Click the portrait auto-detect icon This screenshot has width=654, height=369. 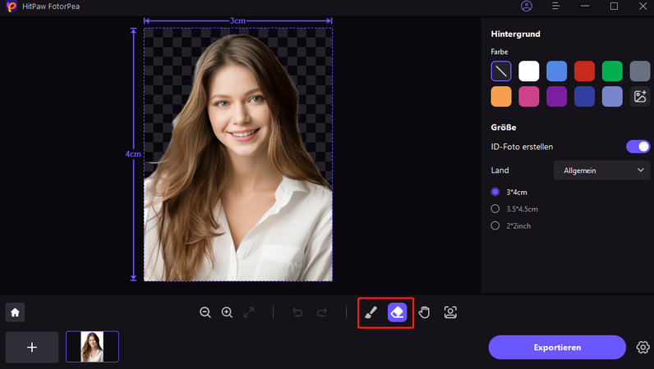[450, 312]
